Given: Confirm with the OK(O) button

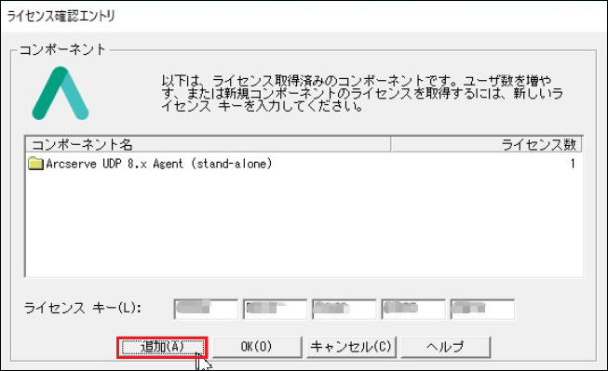Looking at the screenshot, I should (x=257, y=347).
